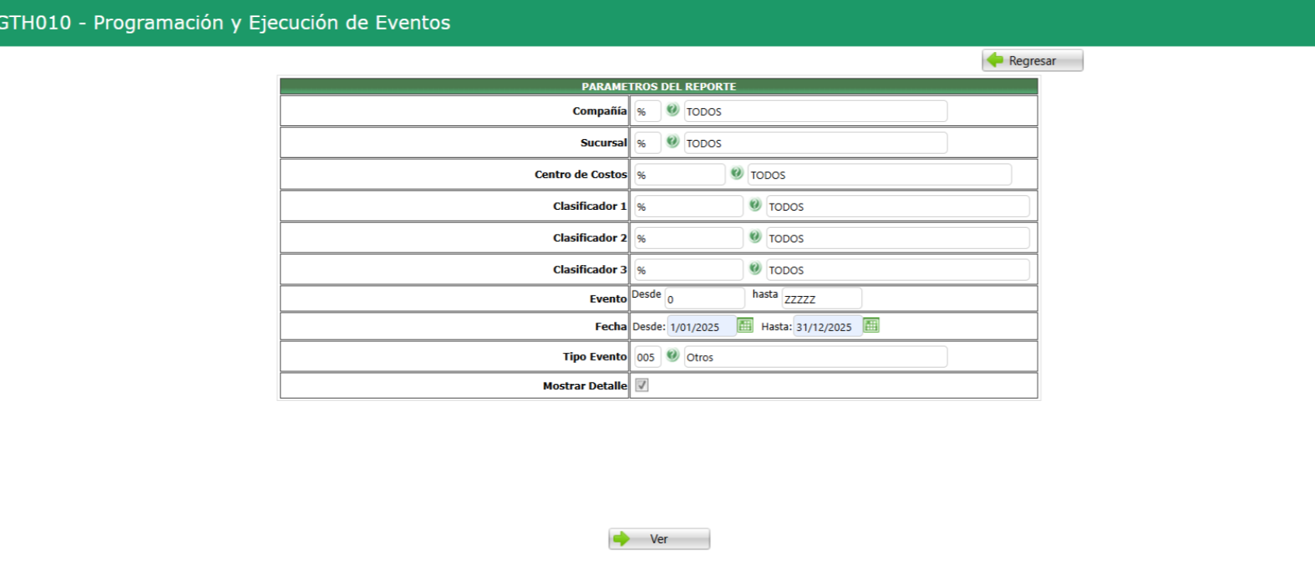Click the Fecha Hasta field 31/12/2025
Screen dimensions: 1315x572
tap(828, 326)
